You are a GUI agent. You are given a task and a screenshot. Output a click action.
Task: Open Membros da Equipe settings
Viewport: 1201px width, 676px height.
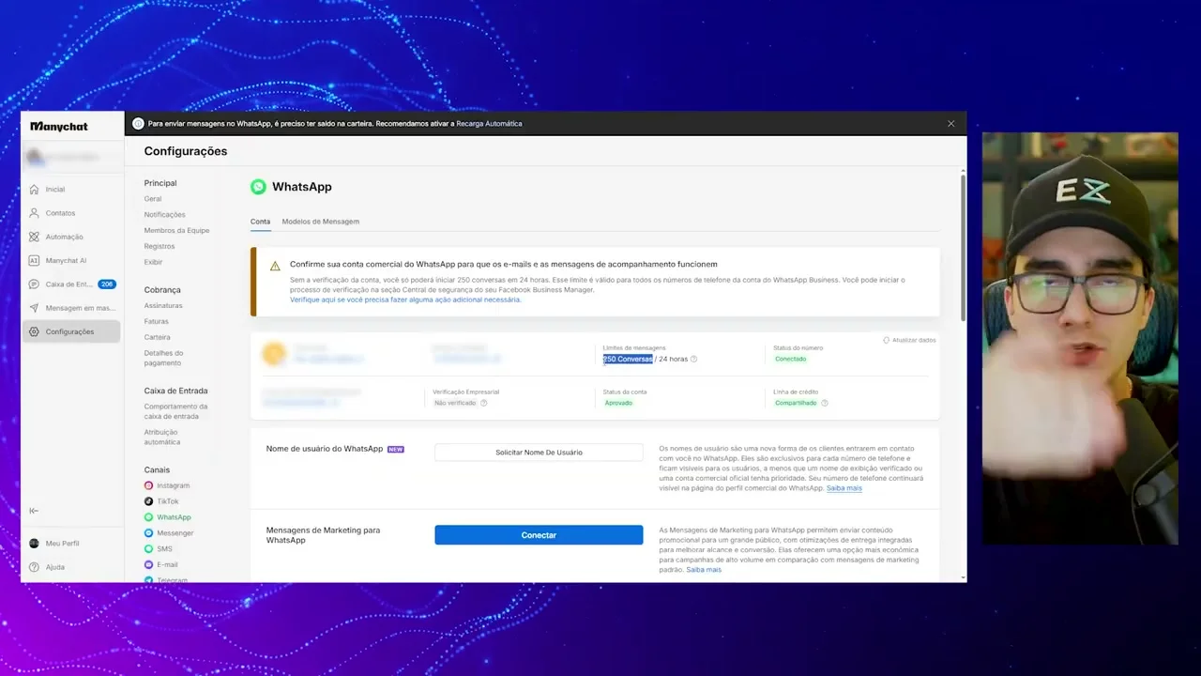[176, 230]
